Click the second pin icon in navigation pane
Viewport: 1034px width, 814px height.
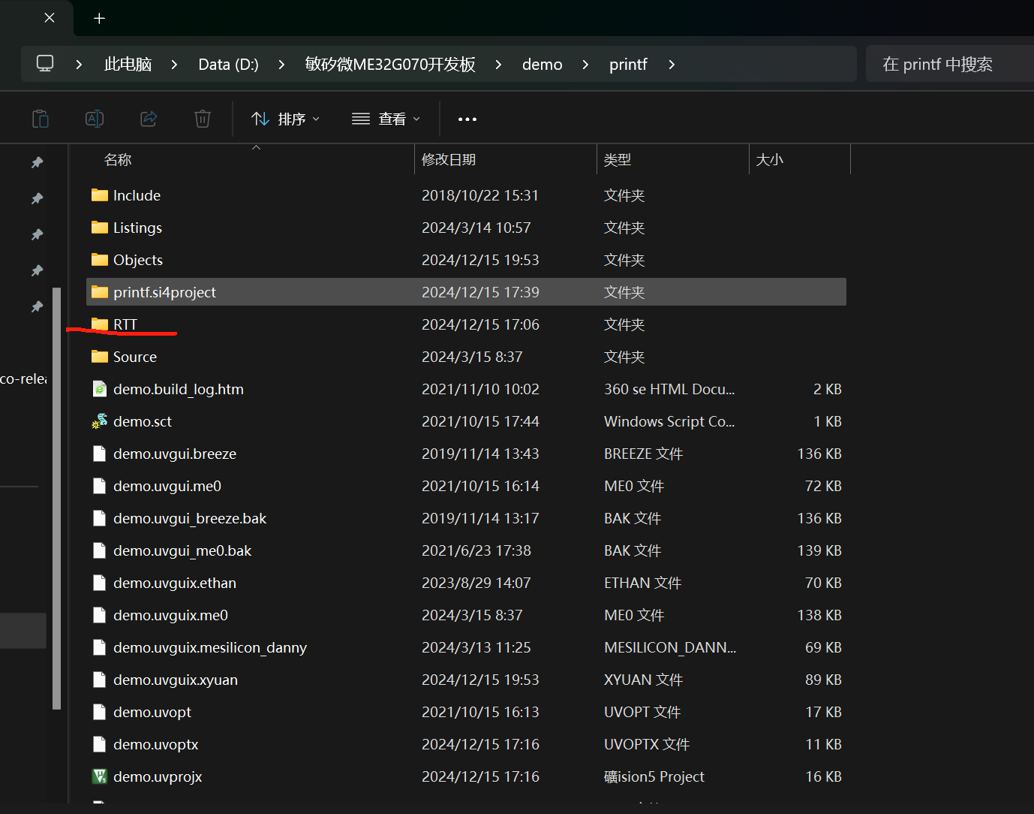click(37, 198)
